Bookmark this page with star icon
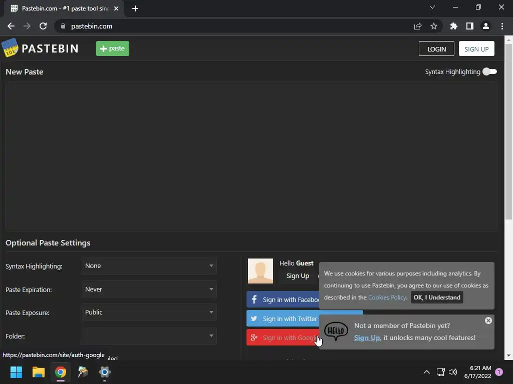The width and height of the screenshot is (513, 384). pyautogui.click(x=434, y=26)
